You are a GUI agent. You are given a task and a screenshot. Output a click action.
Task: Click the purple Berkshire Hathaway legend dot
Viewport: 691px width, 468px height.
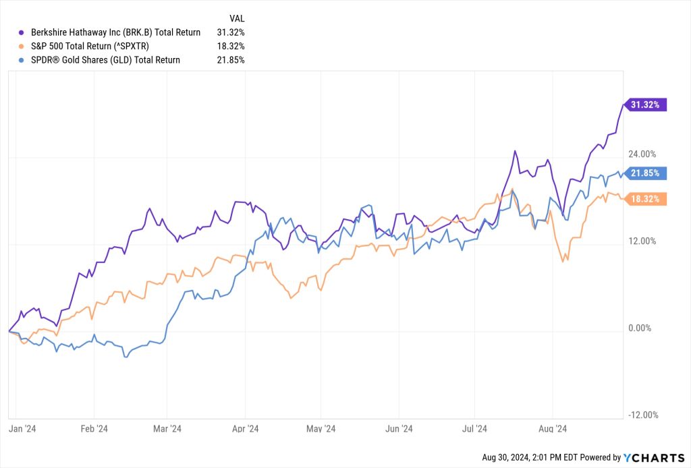[x=22, y=32]
